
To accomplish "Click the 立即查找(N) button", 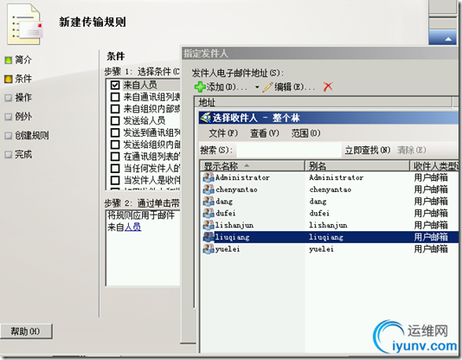I will 368,151.
